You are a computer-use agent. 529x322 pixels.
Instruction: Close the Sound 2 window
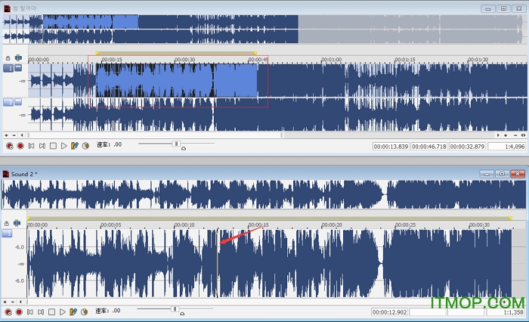517,174
